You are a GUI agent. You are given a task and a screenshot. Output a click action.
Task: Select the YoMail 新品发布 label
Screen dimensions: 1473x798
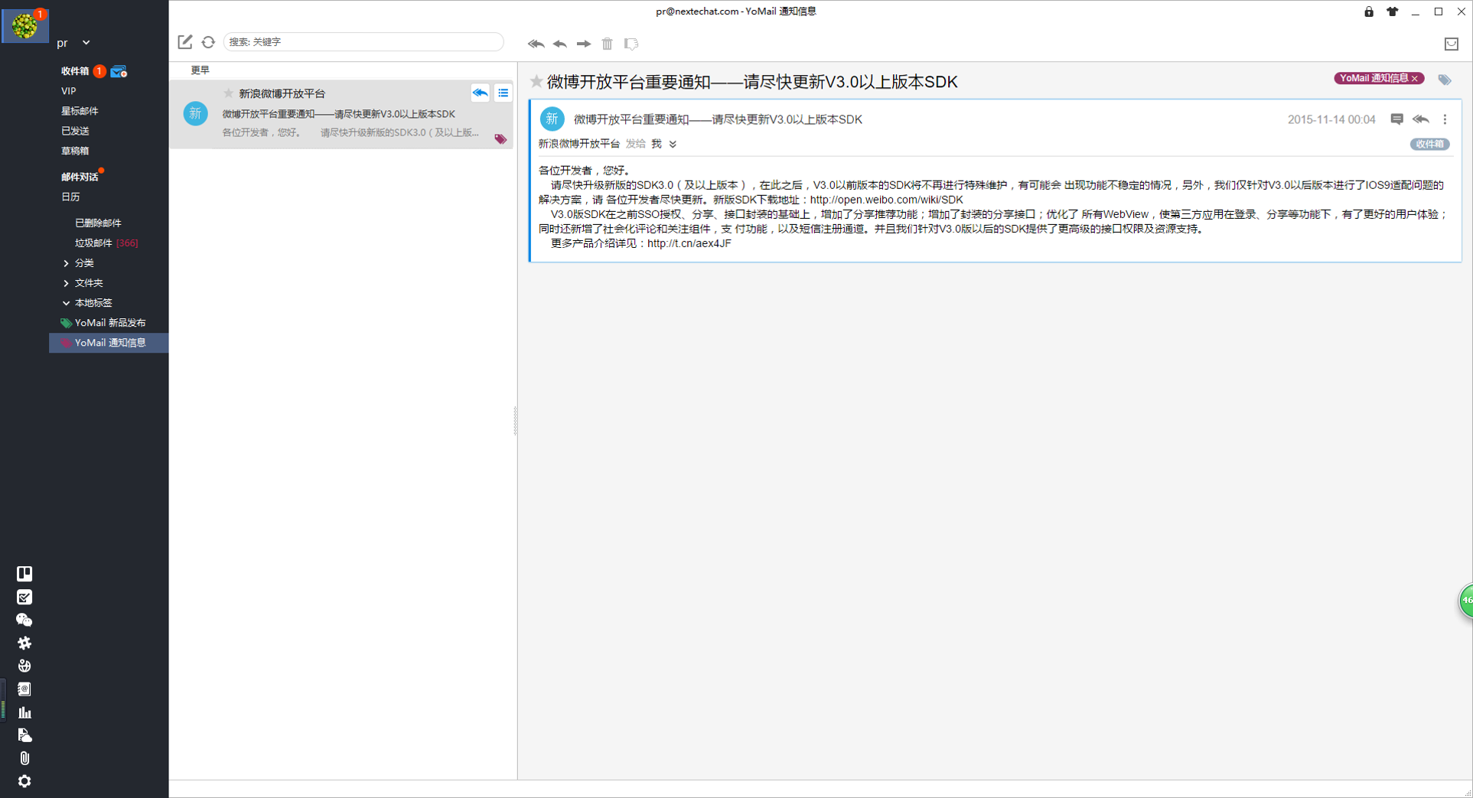[x=109, y=323]
